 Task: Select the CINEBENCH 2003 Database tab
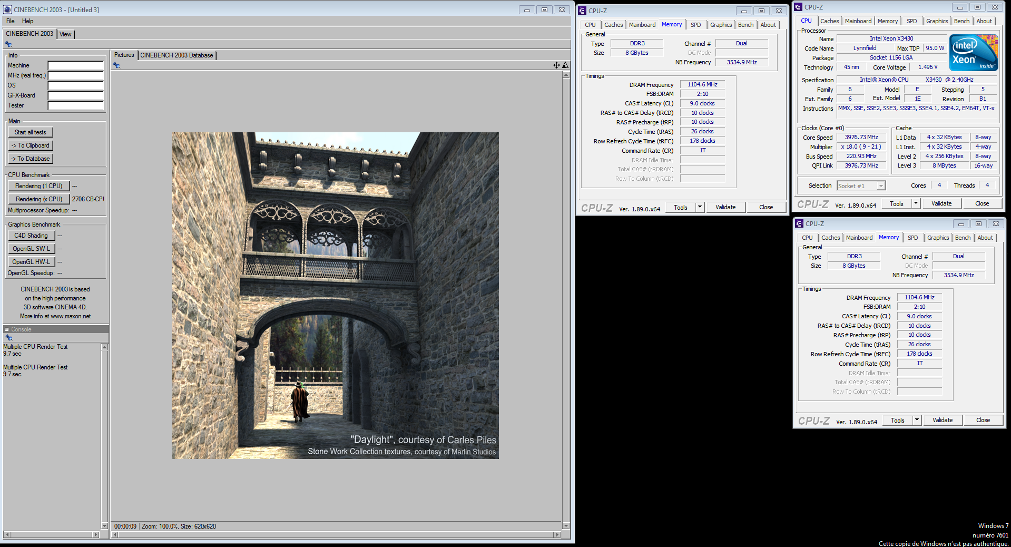point(176,55)
